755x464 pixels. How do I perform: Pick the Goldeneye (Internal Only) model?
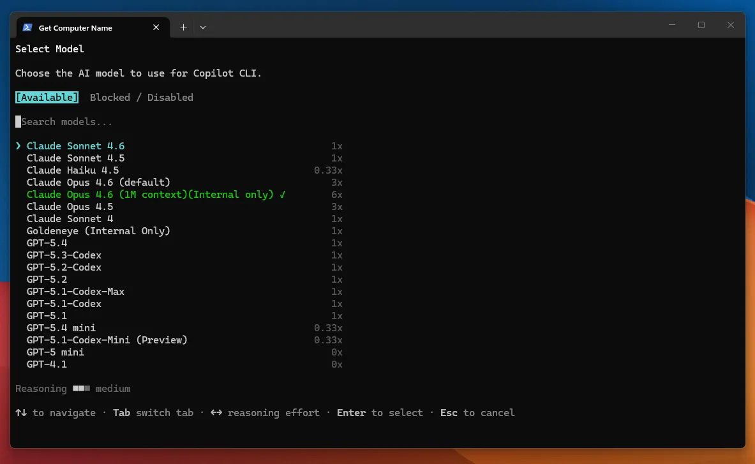coord(98,231)
